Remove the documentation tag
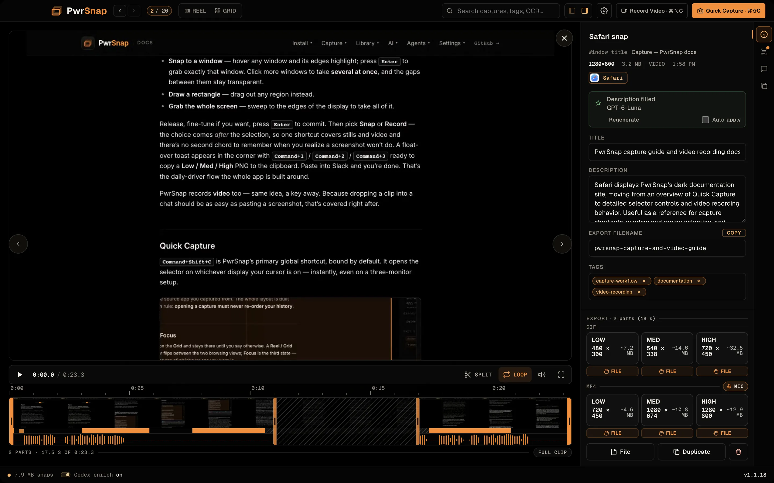The image size is (774, 483). (698, 281)
